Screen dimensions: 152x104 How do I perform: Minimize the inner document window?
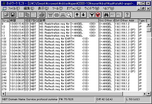[139, 9]
